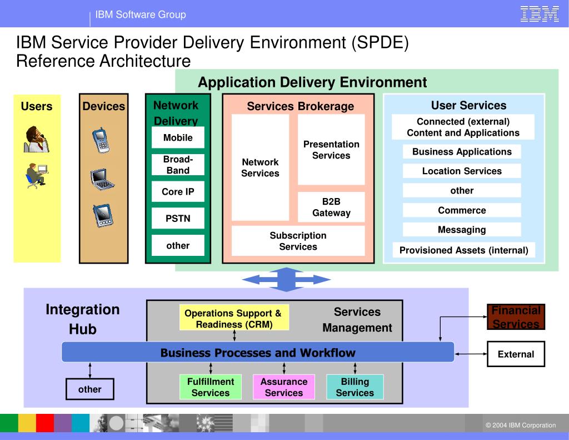Select Provisioned Assets (internal) box
Viewport: 569px width, 440px height.
point(464,250)
